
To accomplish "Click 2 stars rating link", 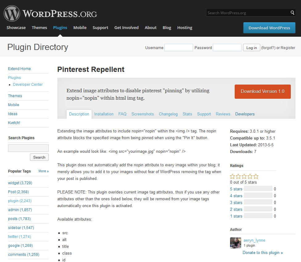I will (x=236, y=209).
